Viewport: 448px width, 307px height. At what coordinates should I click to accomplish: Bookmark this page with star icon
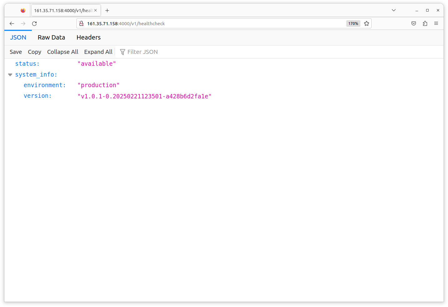(367, 24)
